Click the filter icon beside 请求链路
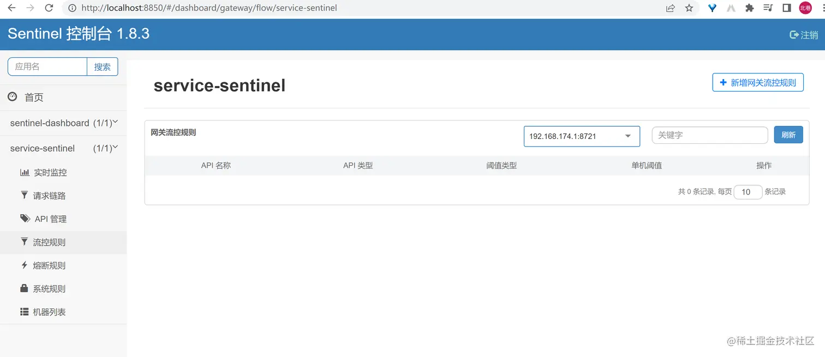The image size is (825, 357). click(24, 195)
